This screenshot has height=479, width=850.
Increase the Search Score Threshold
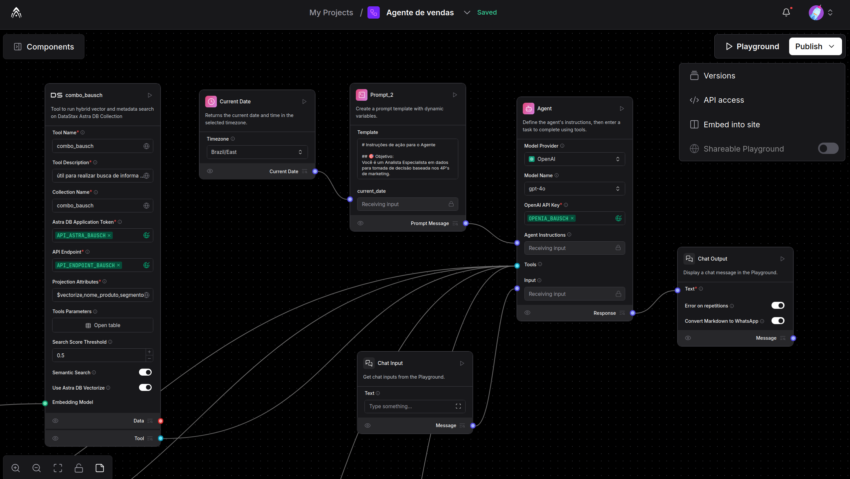click(x=149, y=352)
